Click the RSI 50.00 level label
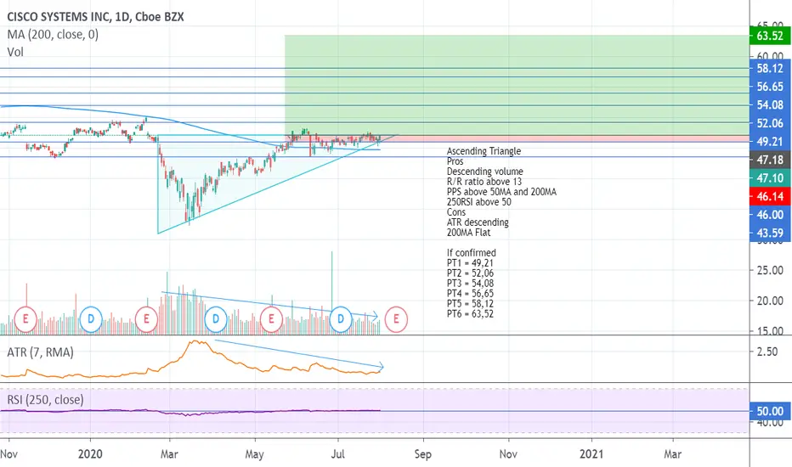The image size is (792, 467). pos(770,412)
